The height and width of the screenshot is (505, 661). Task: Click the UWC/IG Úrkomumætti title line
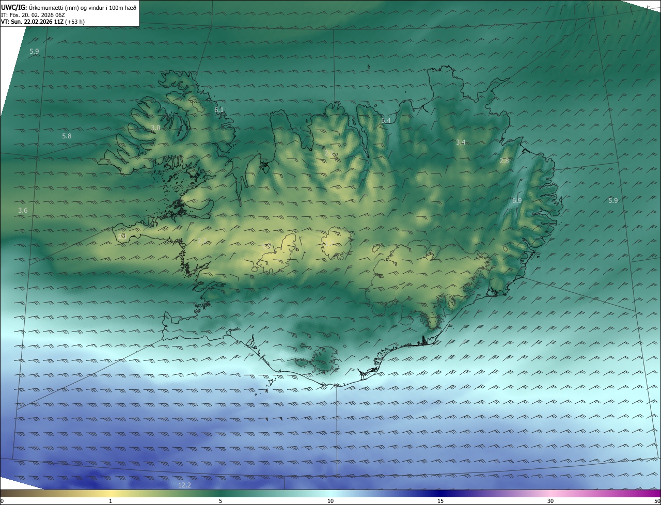click(x=69, y=7)
